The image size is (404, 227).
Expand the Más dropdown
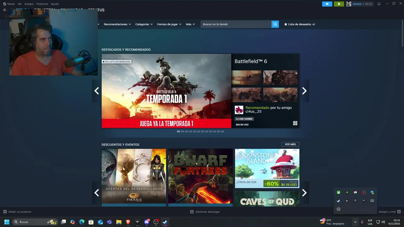pos(190,24)
